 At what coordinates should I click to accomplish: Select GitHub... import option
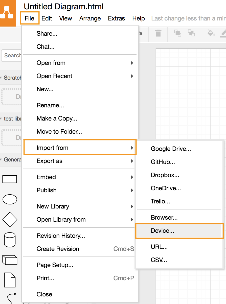coord(163,162)
